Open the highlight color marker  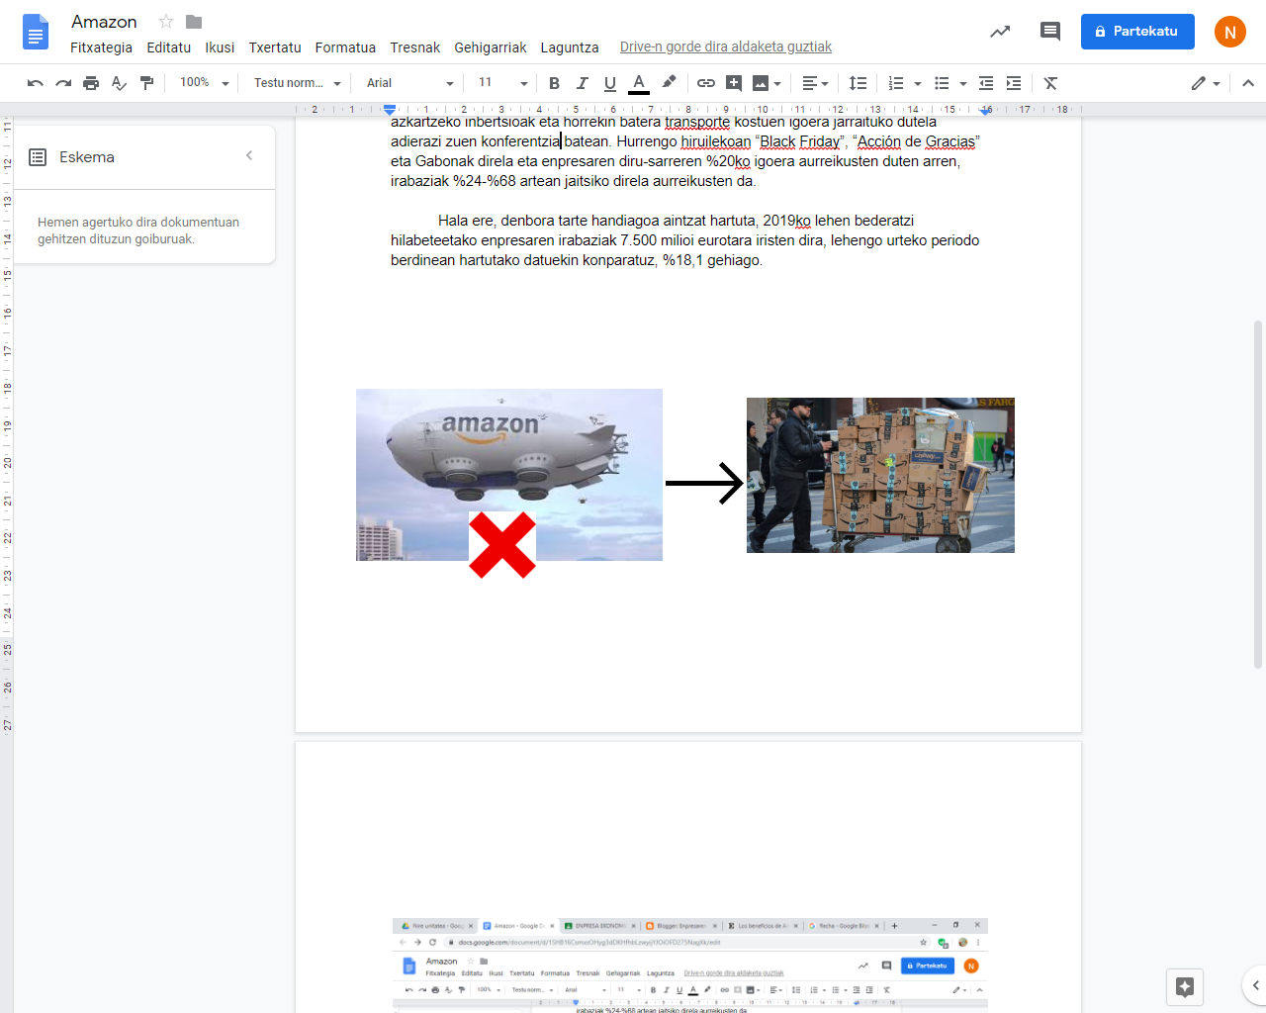(x=669, y=83)
